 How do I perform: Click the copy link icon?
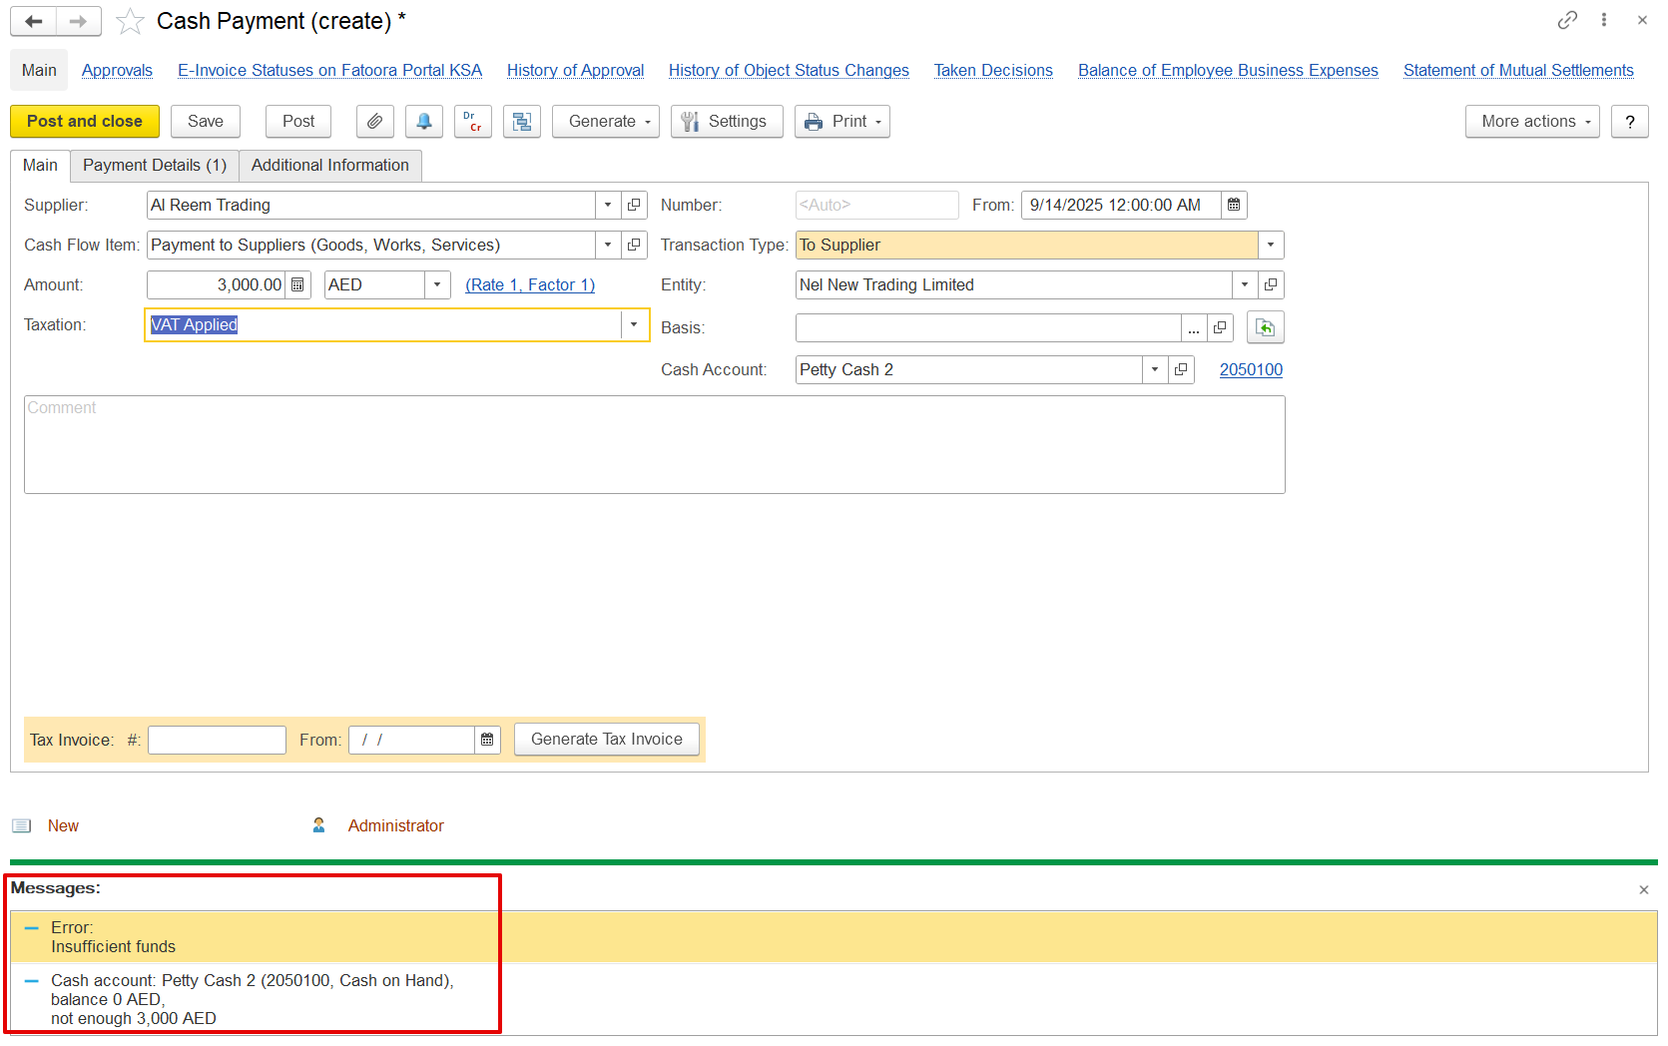[1567, 20]
